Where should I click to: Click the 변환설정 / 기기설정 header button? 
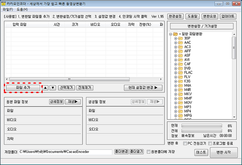202,26
